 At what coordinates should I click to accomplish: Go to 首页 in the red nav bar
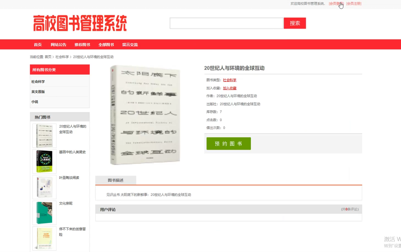38,45
